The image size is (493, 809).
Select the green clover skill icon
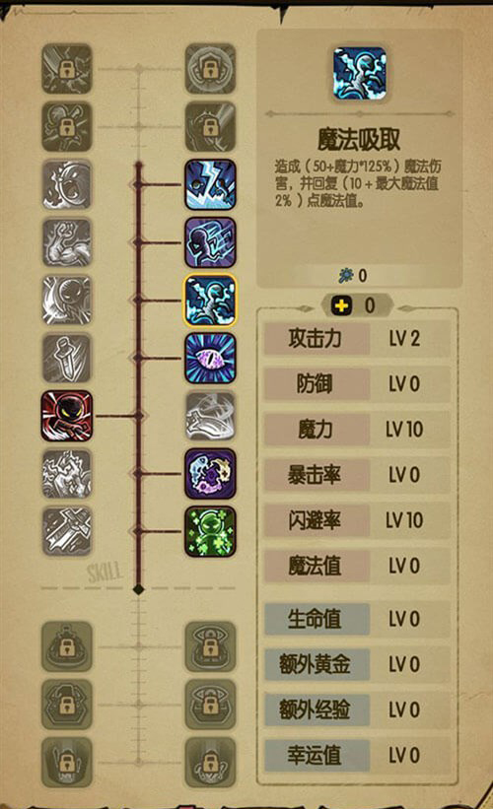(211, 531)
